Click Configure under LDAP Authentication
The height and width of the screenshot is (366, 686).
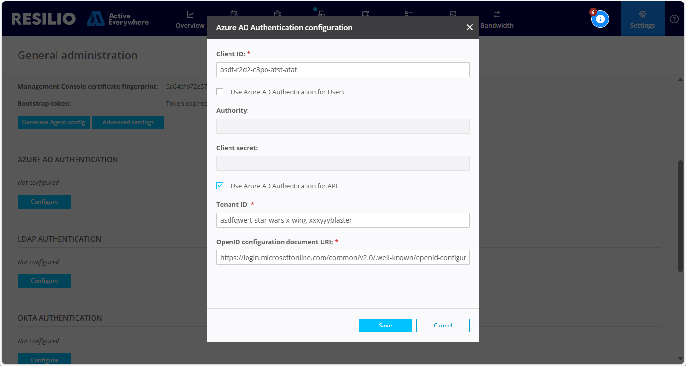(44, 281)
